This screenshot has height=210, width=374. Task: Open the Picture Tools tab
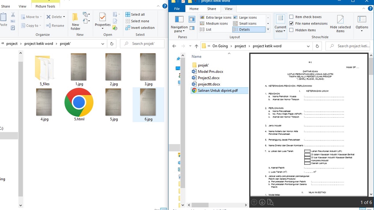pyautogui.click(x=45, y=6)
